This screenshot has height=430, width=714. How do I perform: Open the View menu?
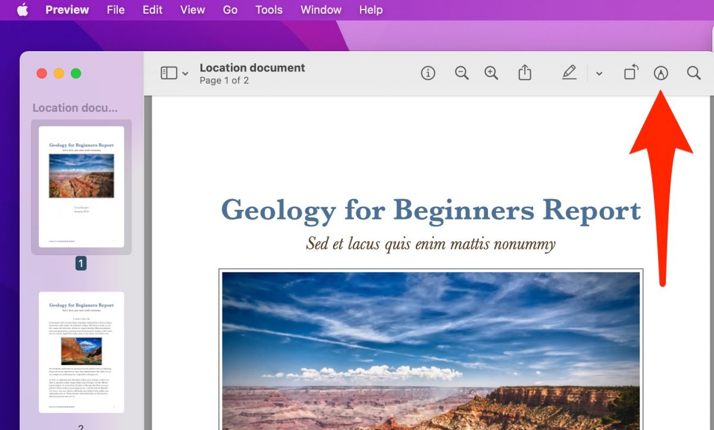pyautogui.click(x=192, y=10)
